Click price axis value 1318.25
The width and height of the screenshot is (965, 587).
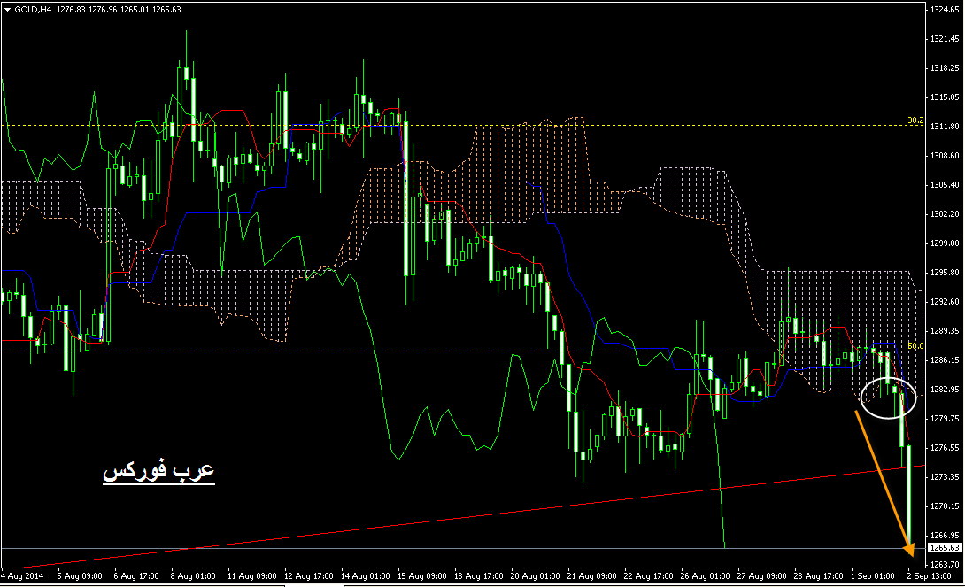(x=945, y=68)
